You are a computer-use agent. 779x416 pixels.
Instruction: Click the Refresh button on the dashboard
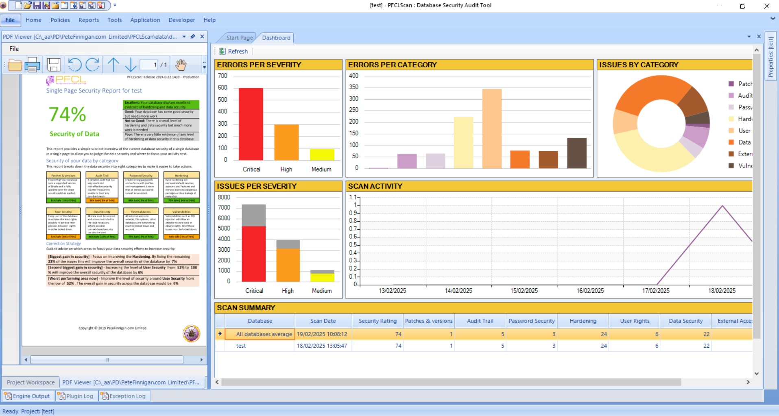click(x=234, y=51)
